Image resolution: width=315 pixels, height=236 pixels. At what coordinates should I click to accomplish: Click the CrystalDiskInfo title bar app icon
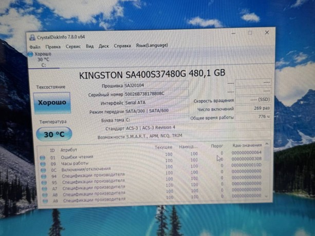click(x=32, y=37)
